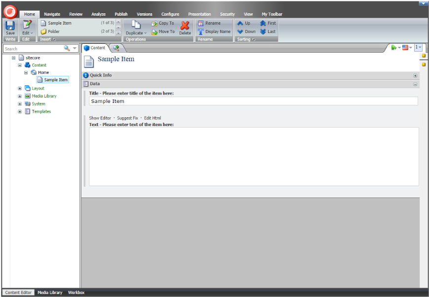The width and height of the screenshot is (429, 297).
Task: Open the Edit dropdown arrow
Action: [32, 33]
